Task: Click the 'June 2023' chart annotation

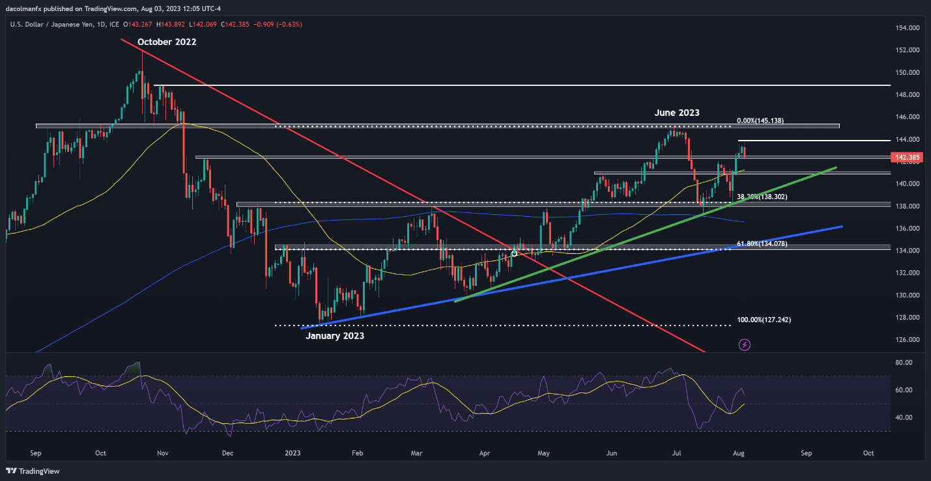Action: 677,113
